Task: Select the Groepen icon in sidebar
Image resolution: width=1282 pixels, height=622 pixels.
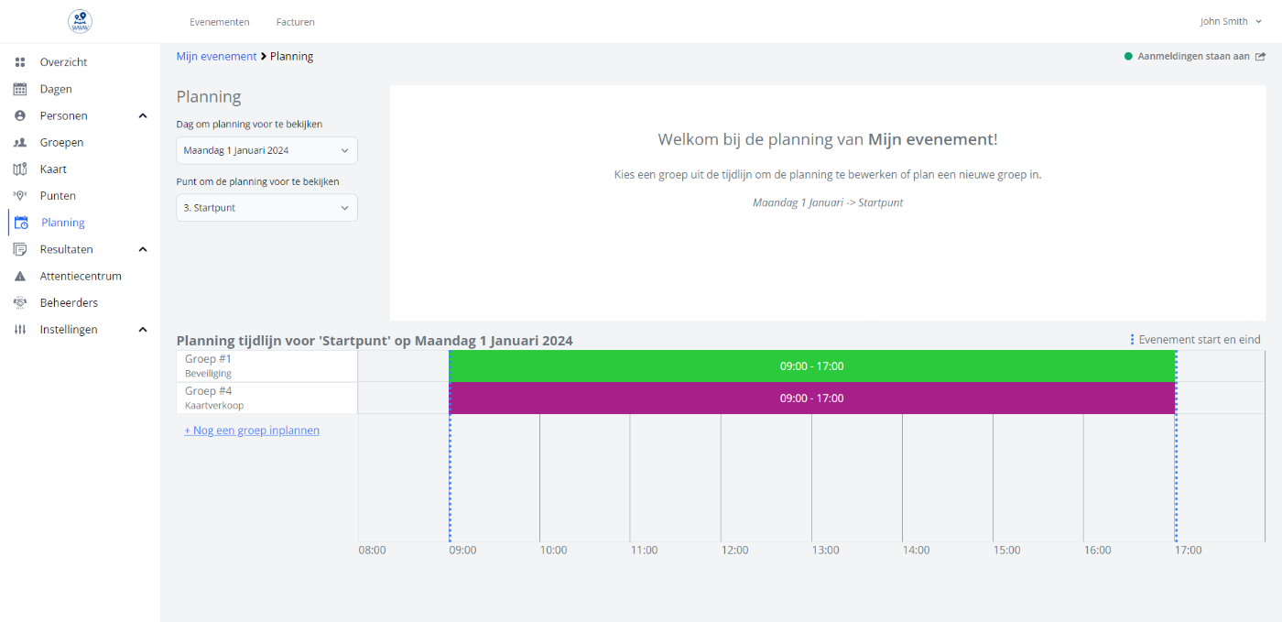Action: (x=20, y=142)
